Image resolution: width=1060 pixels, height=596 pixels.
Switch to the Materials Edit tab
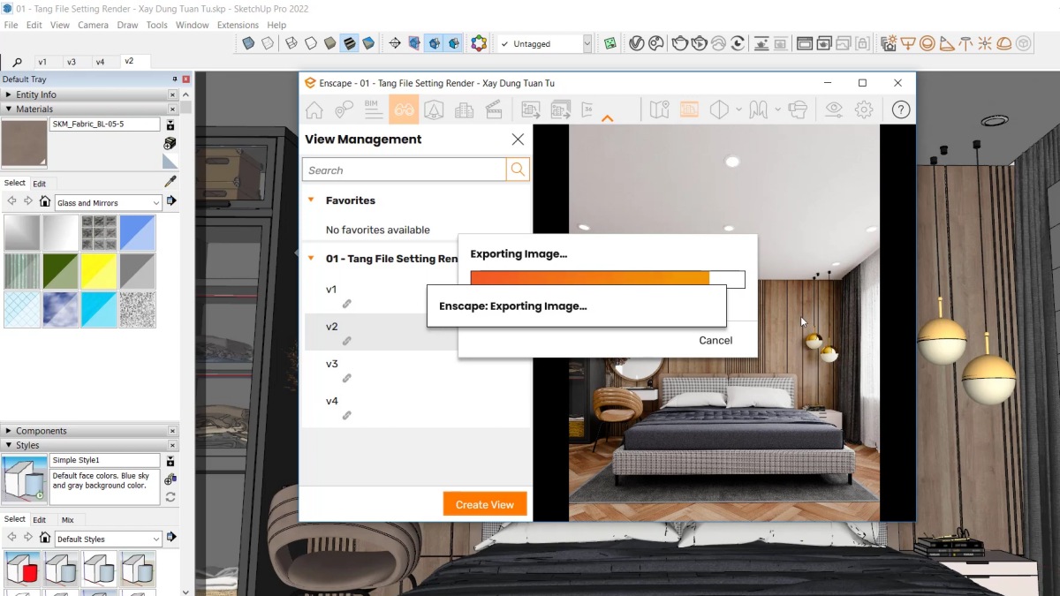point(40,184)
